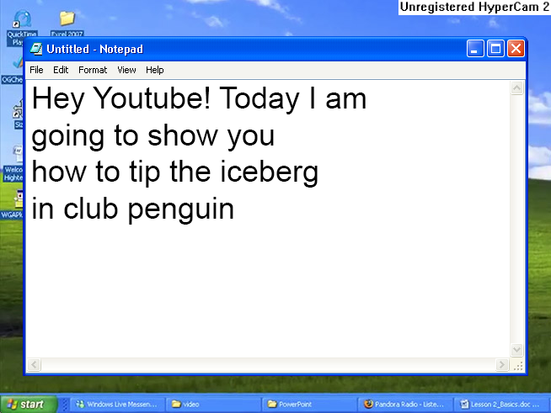
Task: Click the Firefox icon on Pandora taskbar button
Action: click(x=368, y=405)
